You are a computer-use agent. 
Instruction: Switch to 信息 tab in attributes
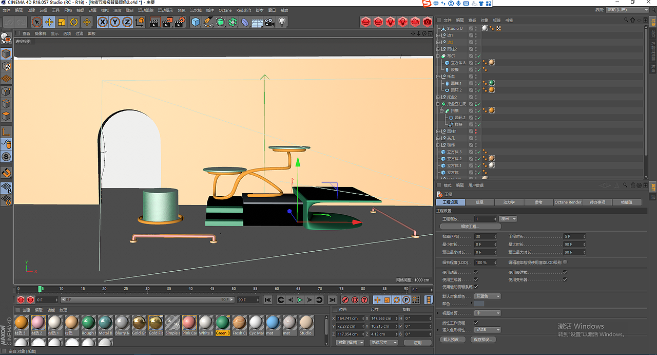[479, 202]
